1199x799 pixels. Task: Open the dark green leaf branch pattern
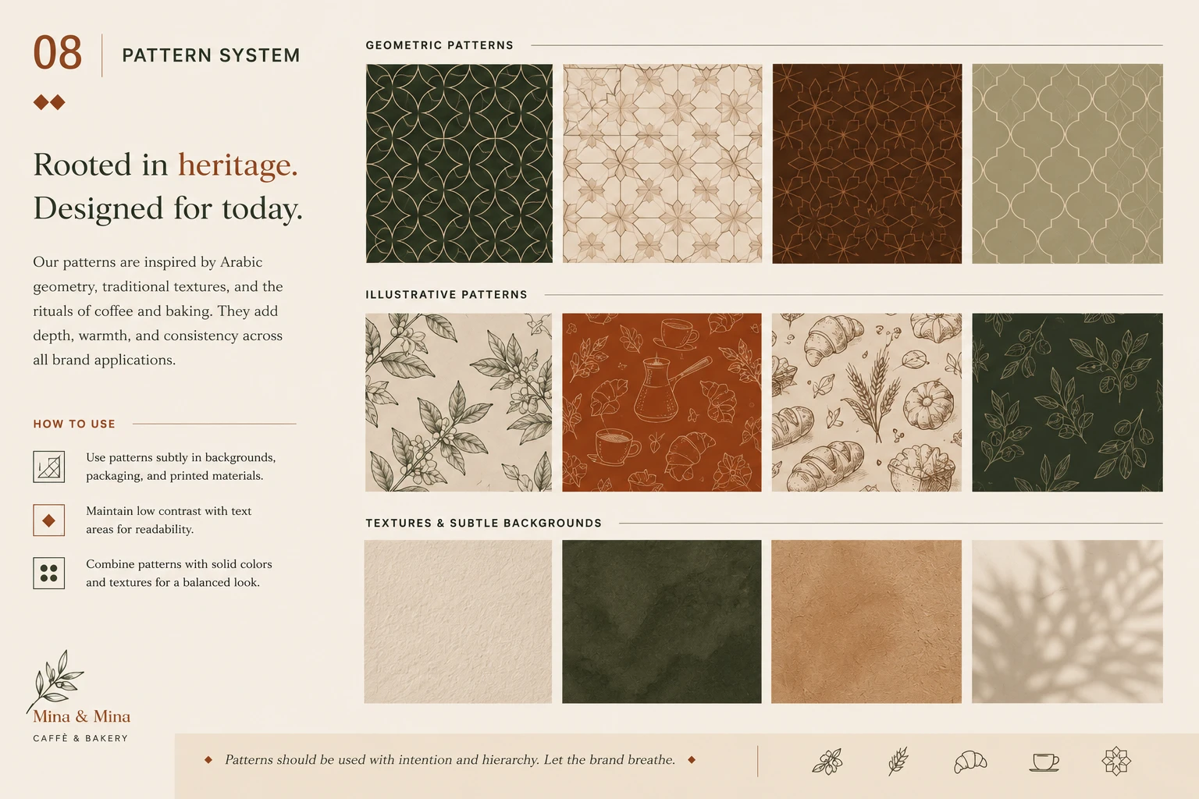click(x=1067, y=403)
